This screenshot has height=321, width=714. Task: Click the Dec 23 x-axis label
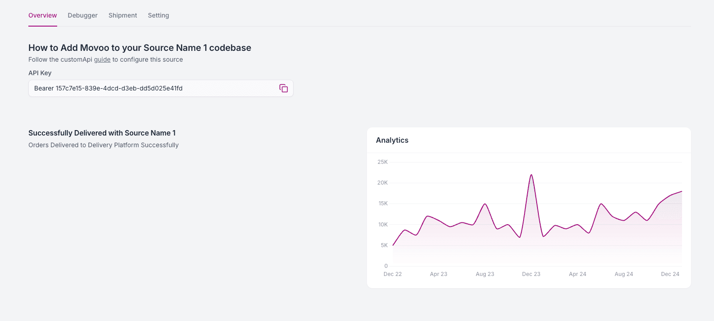pos(531,274)
